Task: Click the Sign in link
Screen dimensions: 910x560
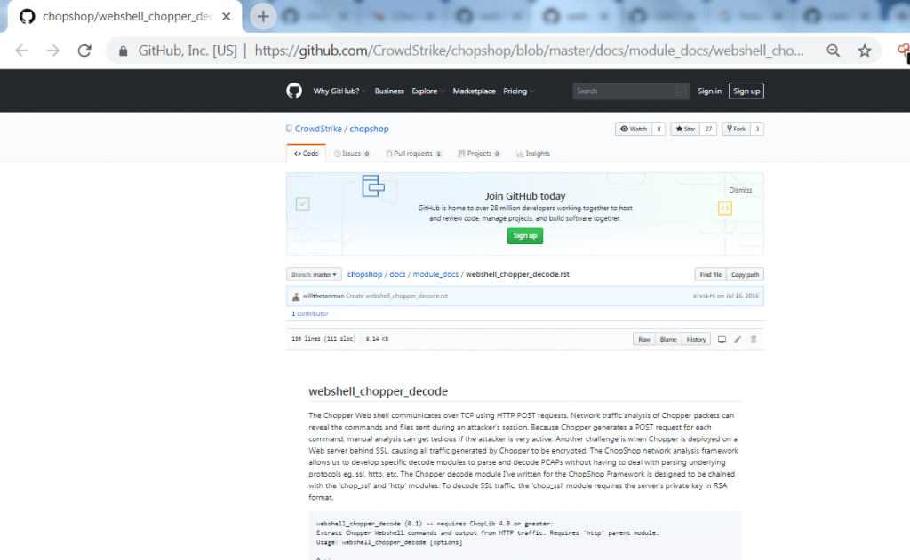Action: [x=709, y=91]
